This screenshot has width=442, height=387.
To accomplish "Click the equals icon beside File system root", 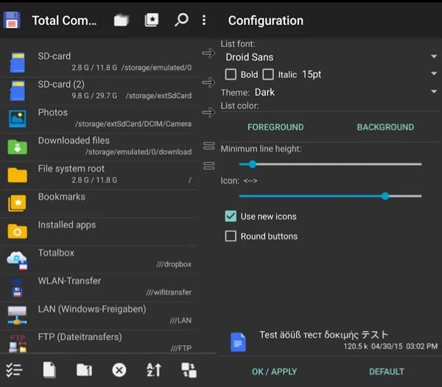I will click(x=209, y=166).
